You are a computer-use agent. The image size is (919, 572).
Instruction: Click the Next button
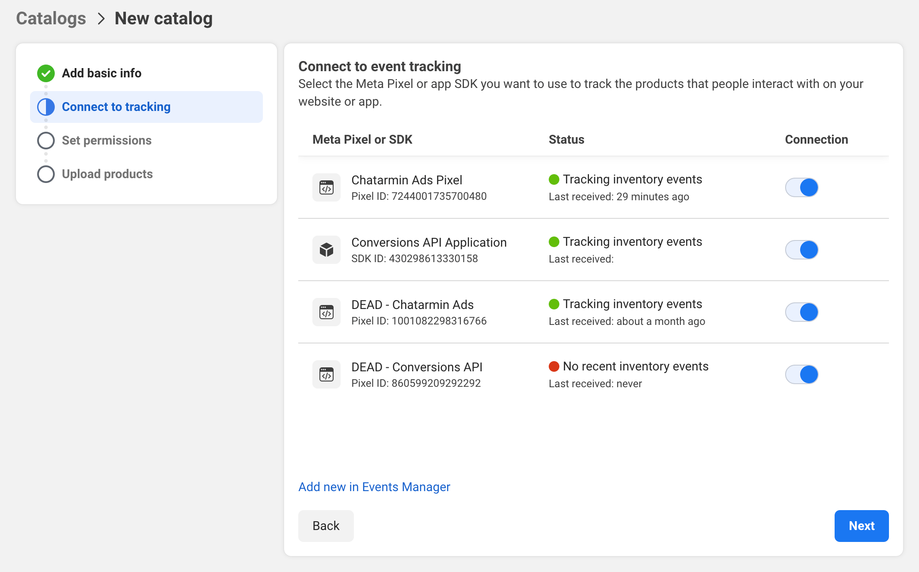tap(862, 526)
